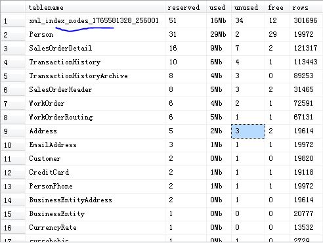Click rows value 19614 for Address
This screenshot has height=243, width=323.
[x=306, y=131]
